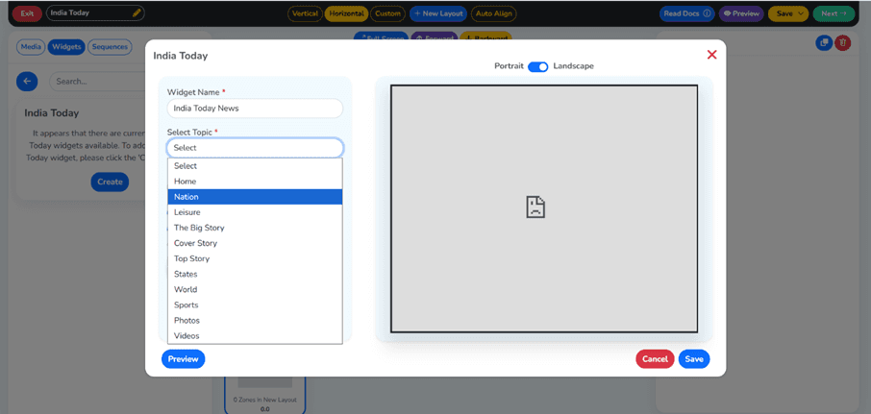The image size is (871, 414).
Task: Switch to the Media tab
Action: click(31, 47)
